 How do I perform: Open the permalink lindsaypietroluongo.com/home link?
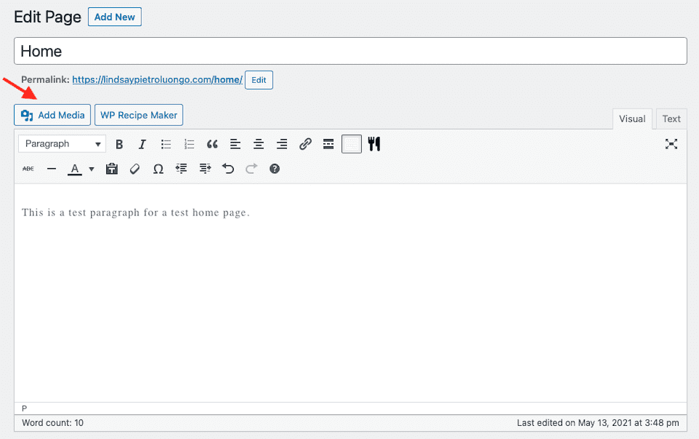tap(157, 79)
